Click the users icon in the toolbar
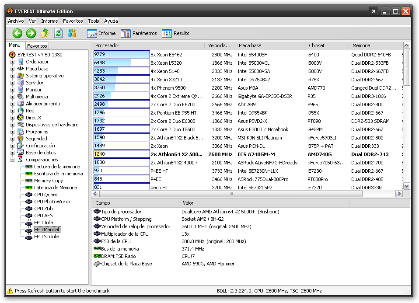Image resolution: width=419 pixels, height=303 pixels. (72, 33)
